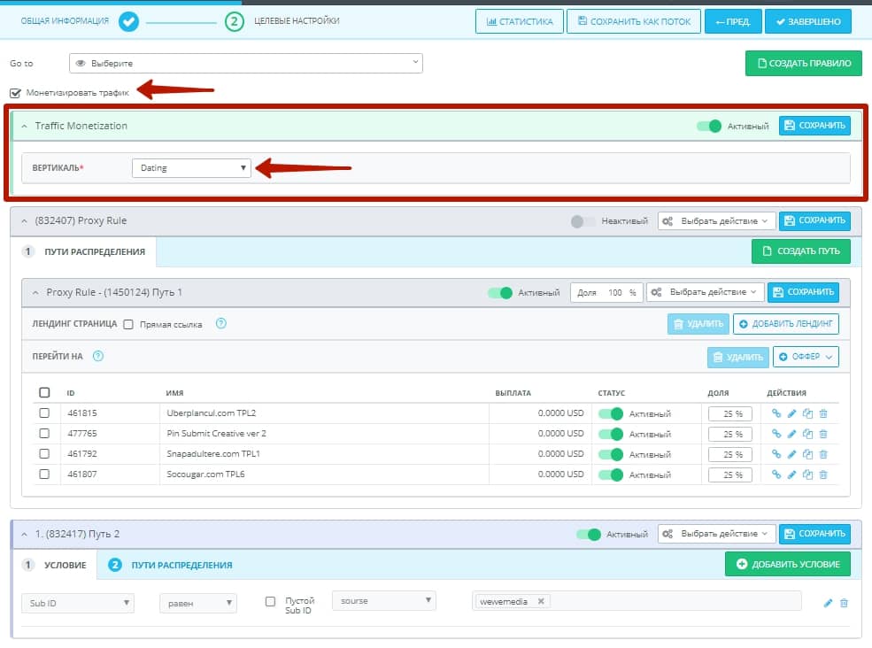Completed checkmark icon of ОБЩАЯ ИНФОРМАЦИЯ step
Viewport: 872px width, 648px height.
(128, 22)
